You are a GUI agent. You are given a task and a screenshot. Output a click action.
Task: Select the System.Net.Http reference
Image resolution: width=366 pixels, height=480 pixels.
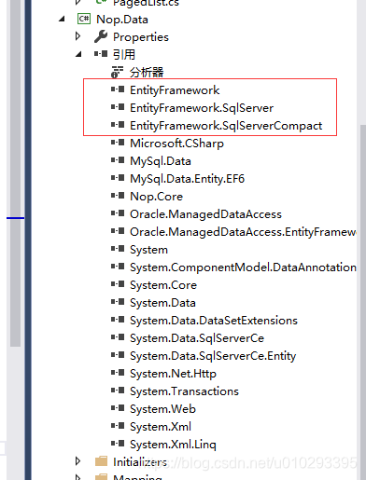(173, 374)
